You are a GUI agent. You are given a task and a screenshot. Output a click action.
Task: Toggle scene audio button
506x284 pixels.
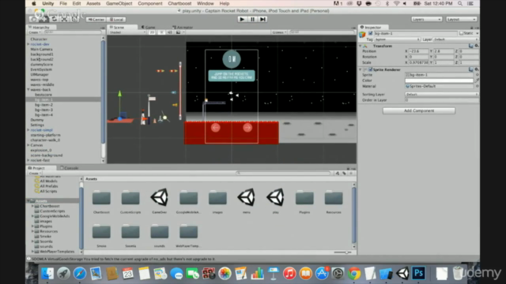170,32
